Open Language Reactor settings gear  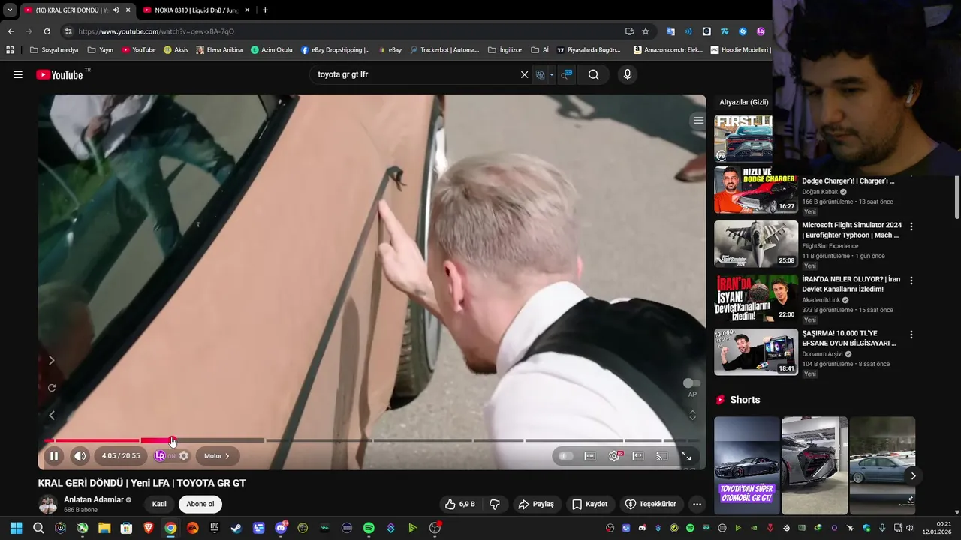point(184,456)
